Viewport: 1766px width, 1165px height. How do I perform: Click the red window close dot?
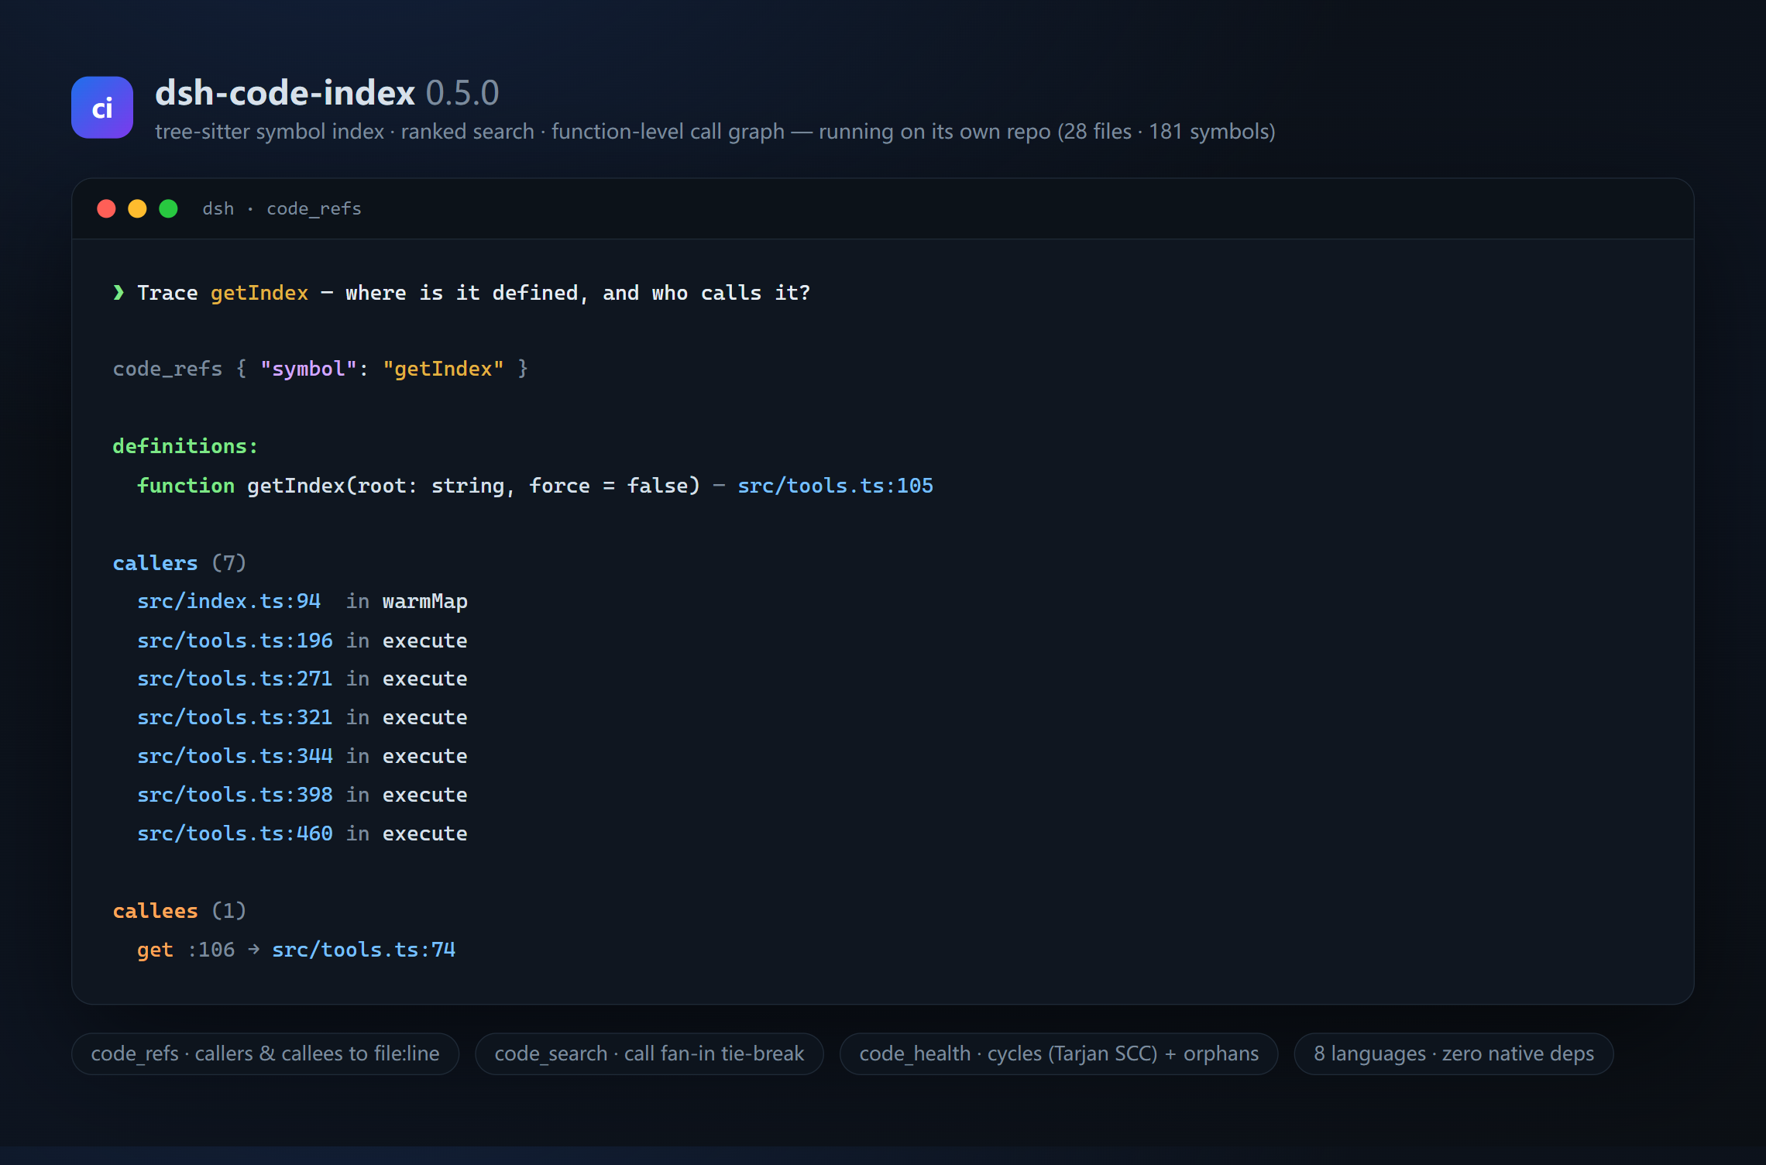(x=107, y=208)
